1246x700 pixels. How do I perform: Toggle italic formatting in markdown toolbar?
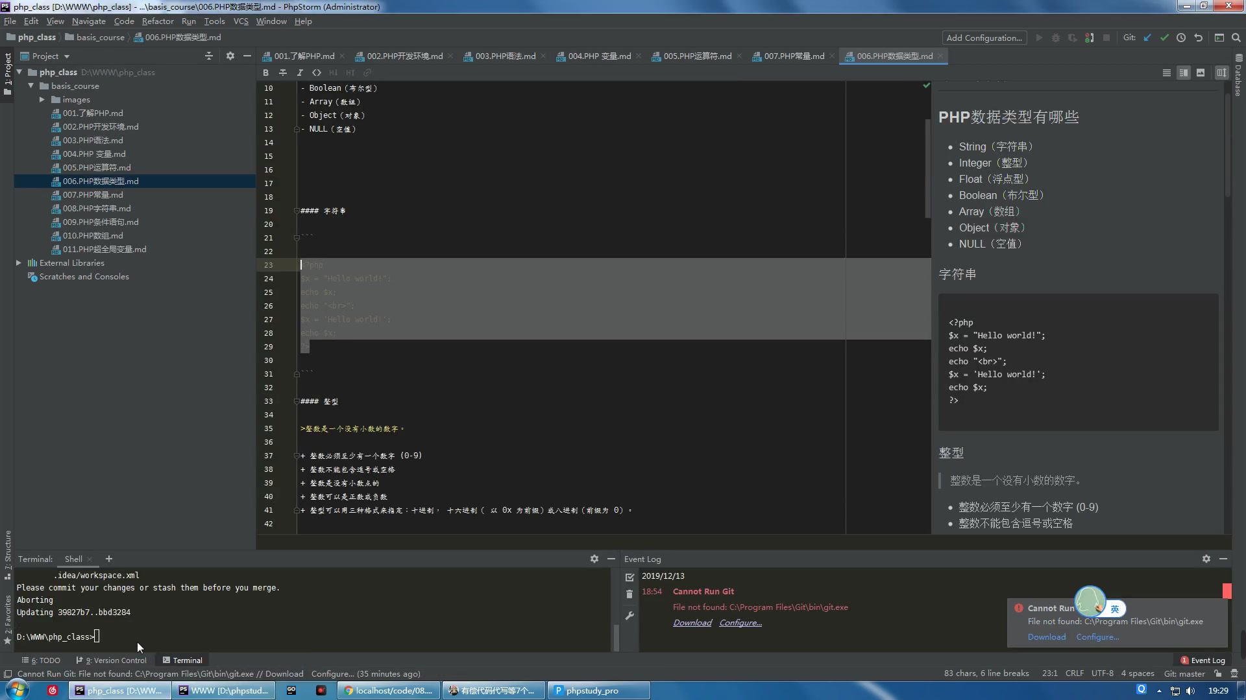tap(300, 73)
